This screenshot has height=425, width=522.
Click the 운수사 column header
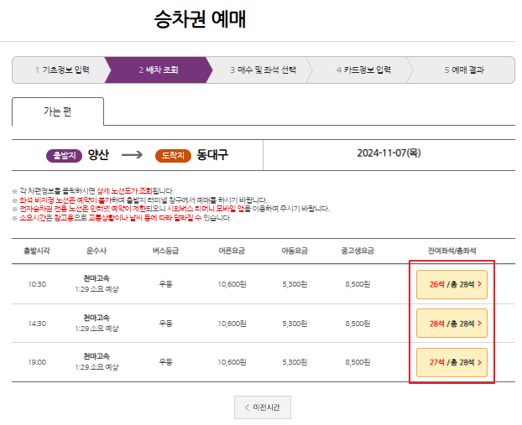click(97, 251)
